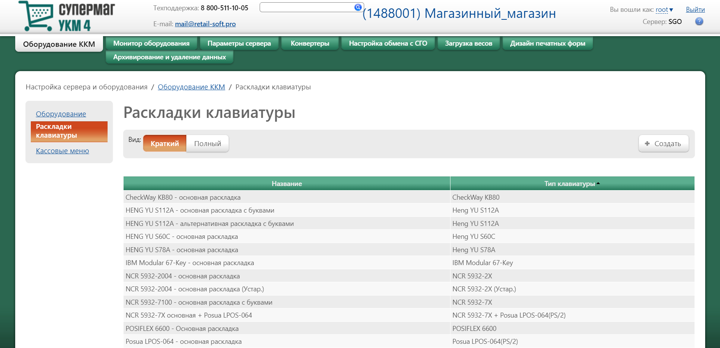Image resolution: width=720 pixels, height=348 pixels.
Task: Click the mail@retail-soft.pro email link
Action: click(205, 24)
